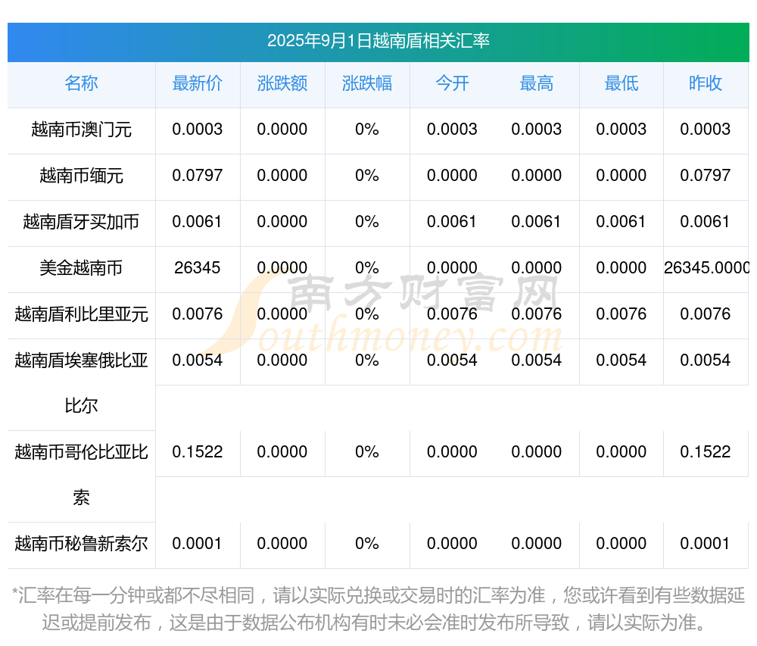Select 今开 0.0061 in the 越南盾牙买加币 row

pyautogui.click(x=451, y=222)
